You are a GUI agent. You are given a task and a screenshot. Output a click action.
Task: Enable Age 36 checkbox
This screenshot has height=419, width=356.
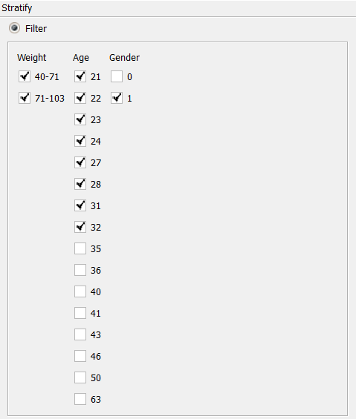80,270
